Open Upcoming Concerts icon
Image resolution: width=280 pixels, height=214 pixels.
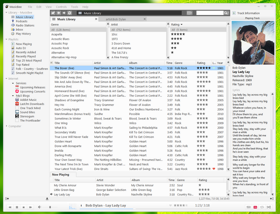point(17,91)
